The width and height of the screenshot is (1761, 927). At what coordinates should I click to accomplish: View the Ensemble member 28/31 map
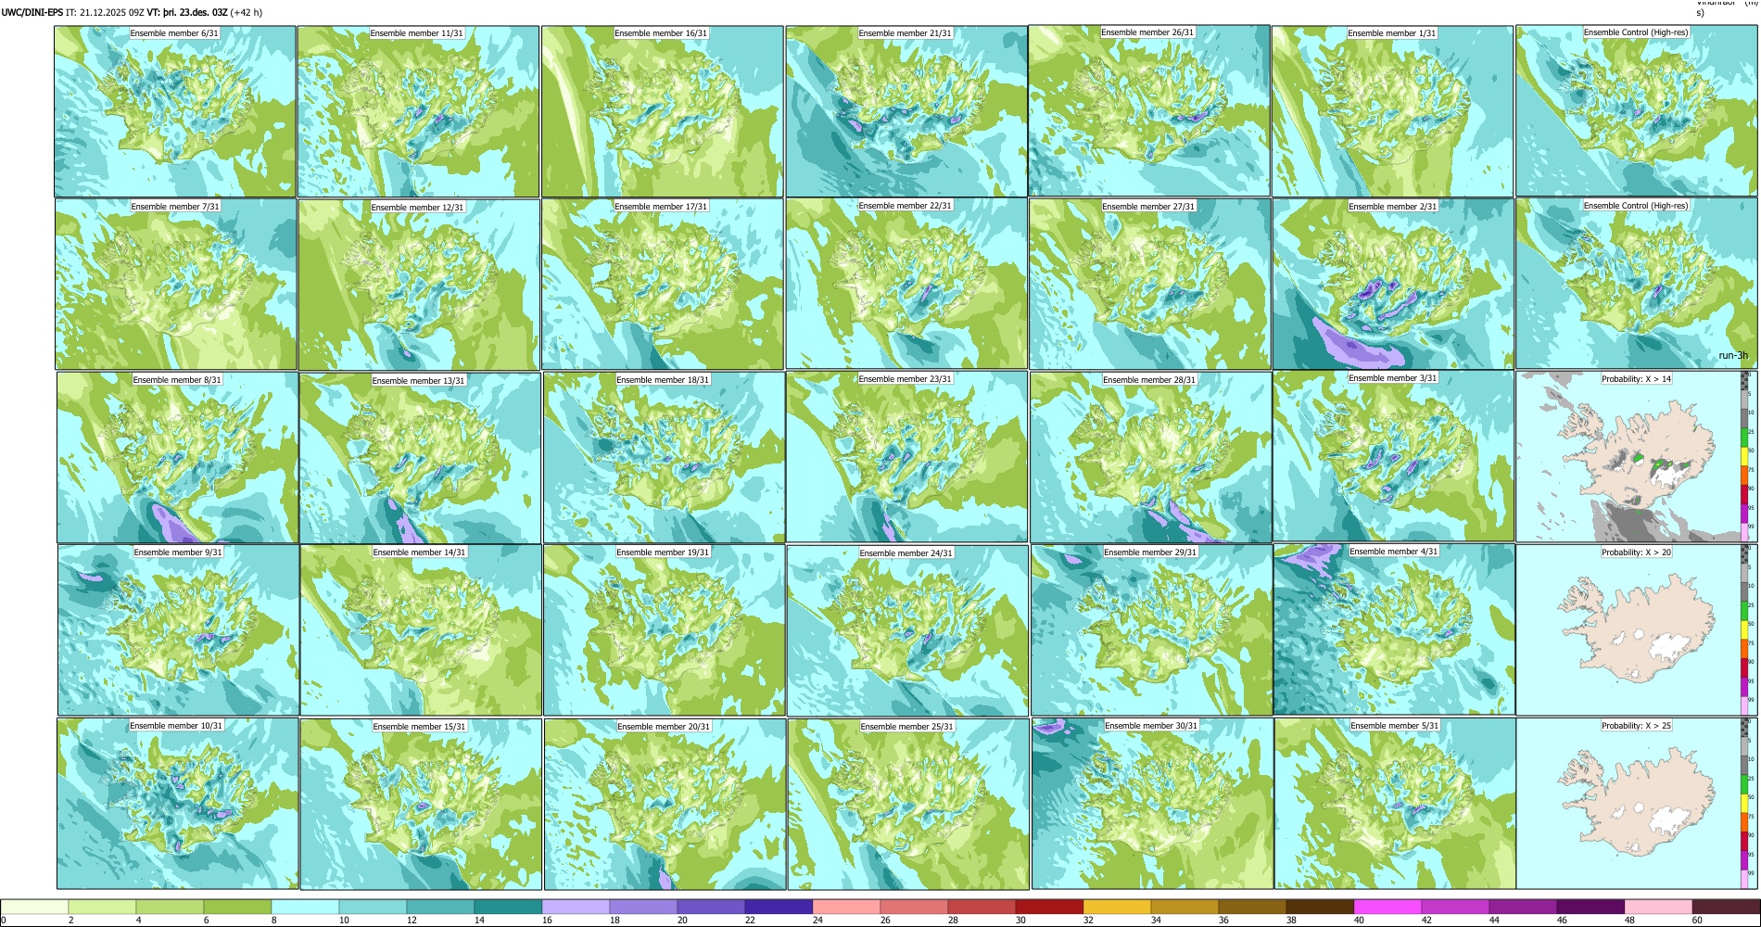(x=1151, y=458)
